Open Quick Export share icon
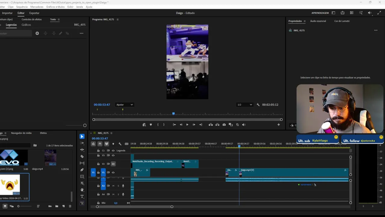Viewport: 385px width, 217px height. [x=343, y=13]
